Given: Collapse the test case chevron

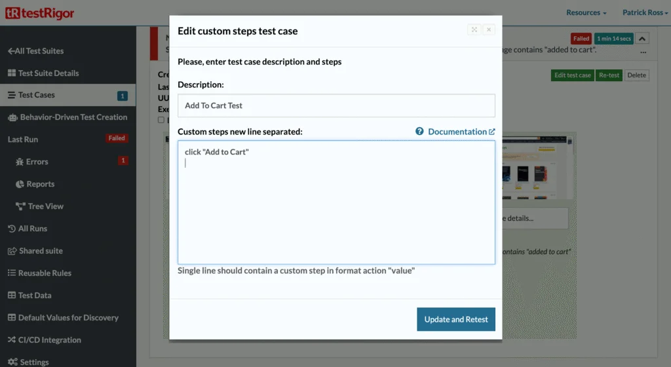Looking at the screenshot, I should pos(642,39).
